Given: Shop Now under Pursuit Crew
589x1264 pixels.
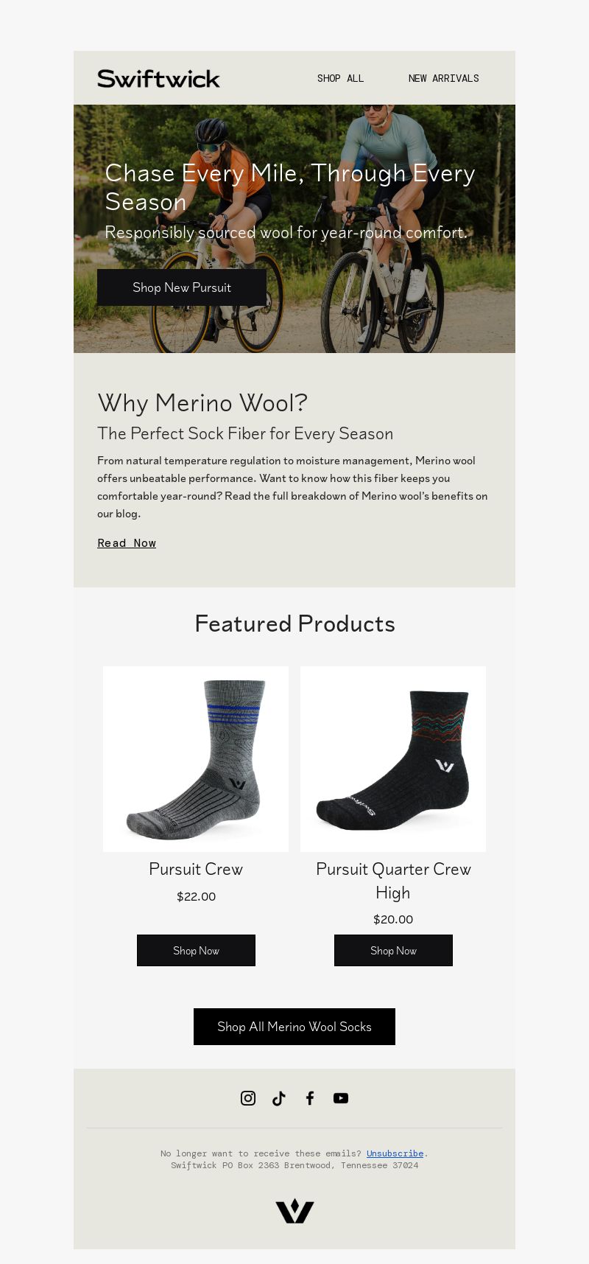Looking at the screenshot, I should tap(196, 951).
